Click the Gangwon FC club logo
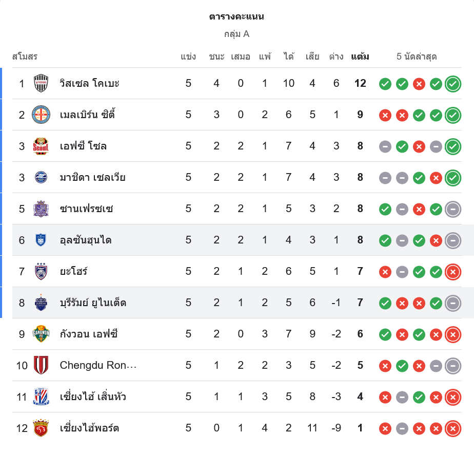474x452 pixels. (41, 334)
